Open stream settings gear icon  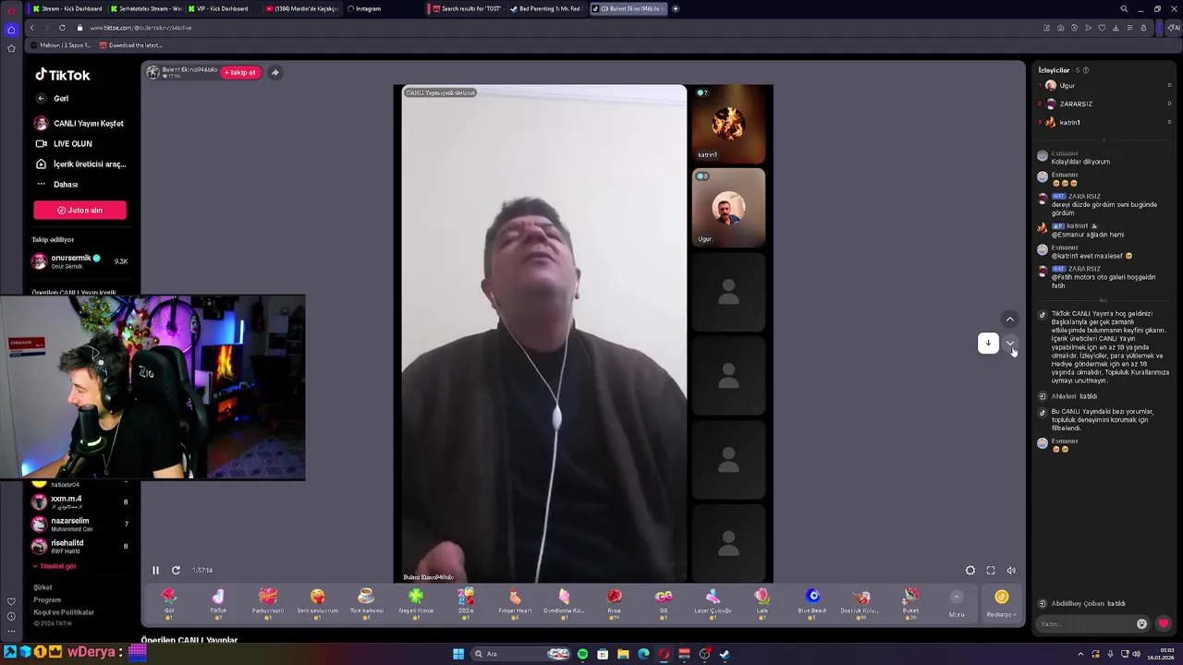[970, 571]
